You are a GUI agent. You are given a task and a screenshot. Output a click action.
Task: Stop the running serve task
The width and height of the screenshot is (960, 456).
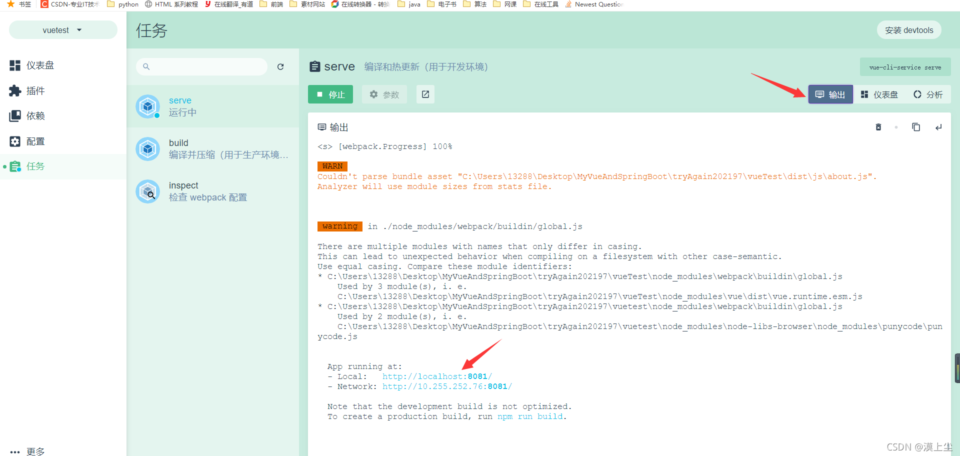pos(330,94)
